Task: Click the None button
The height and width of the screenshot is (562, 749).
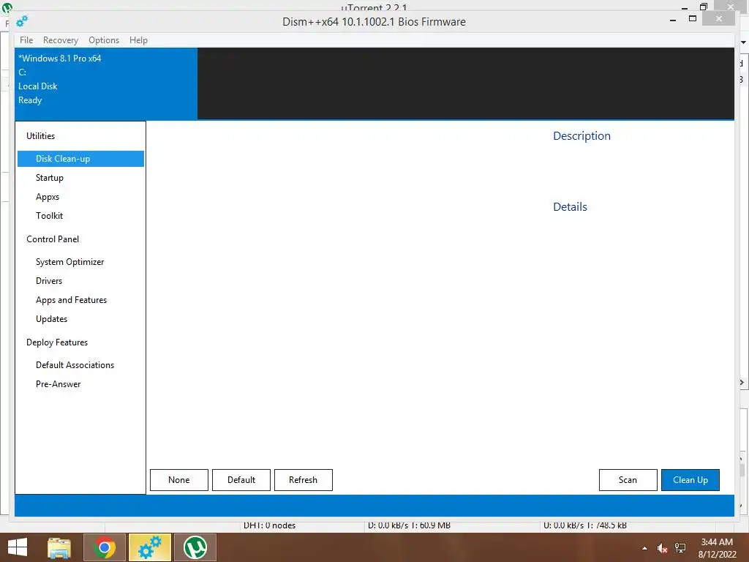Action: (179, 480)
